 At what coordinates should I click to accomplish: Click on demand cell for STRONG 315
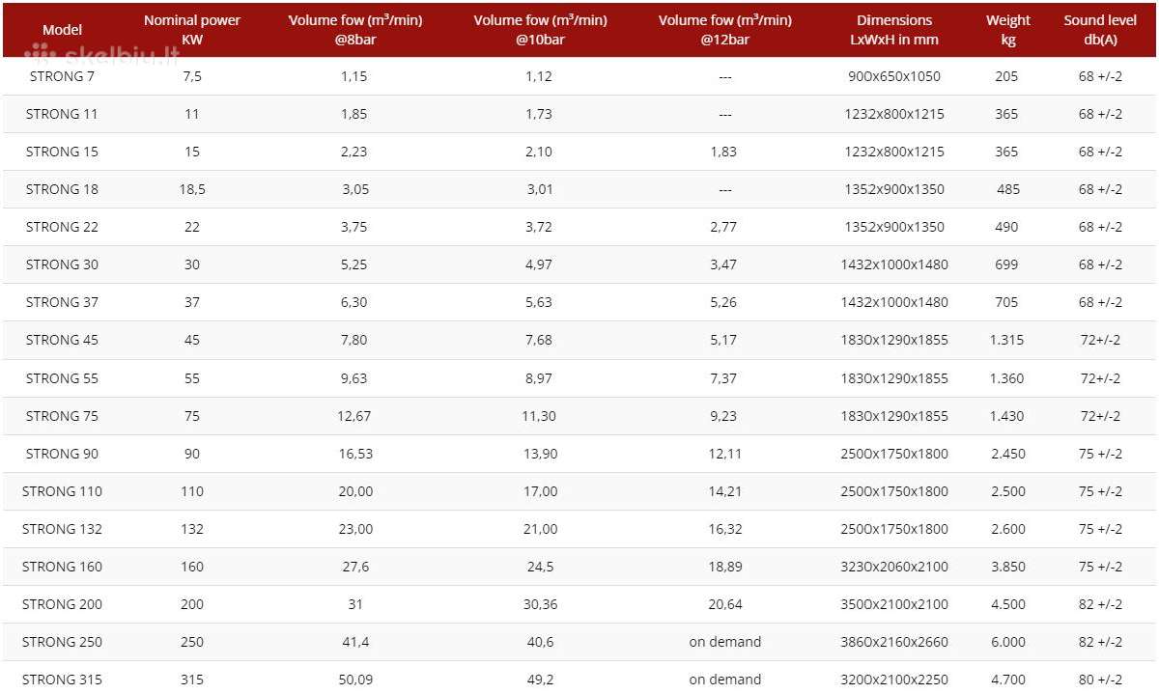tap(724, 680)
